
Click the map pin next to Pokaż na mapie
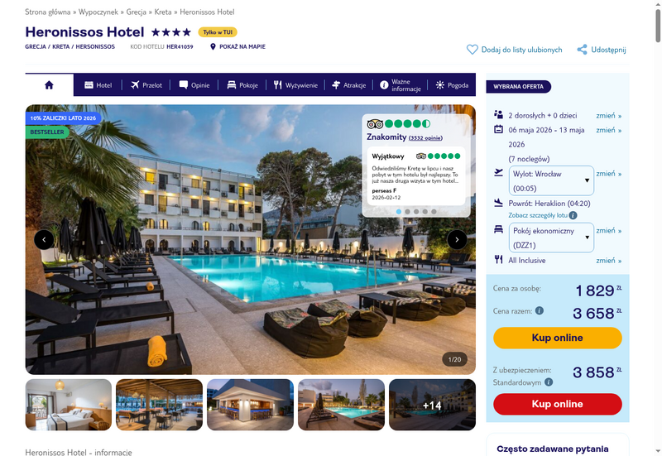pos(213,46)
